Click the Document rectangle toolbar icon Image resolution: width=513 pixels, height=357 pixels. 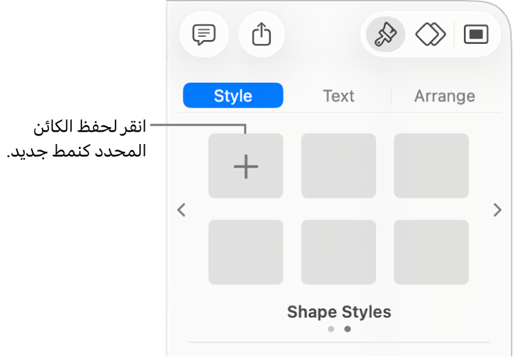[476, 34]
